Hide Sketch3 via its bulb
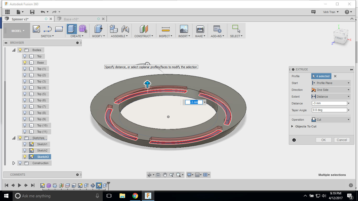 point(25,157)
